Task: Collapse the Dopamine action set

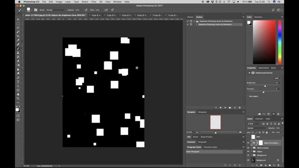Action: coord(194,21)
